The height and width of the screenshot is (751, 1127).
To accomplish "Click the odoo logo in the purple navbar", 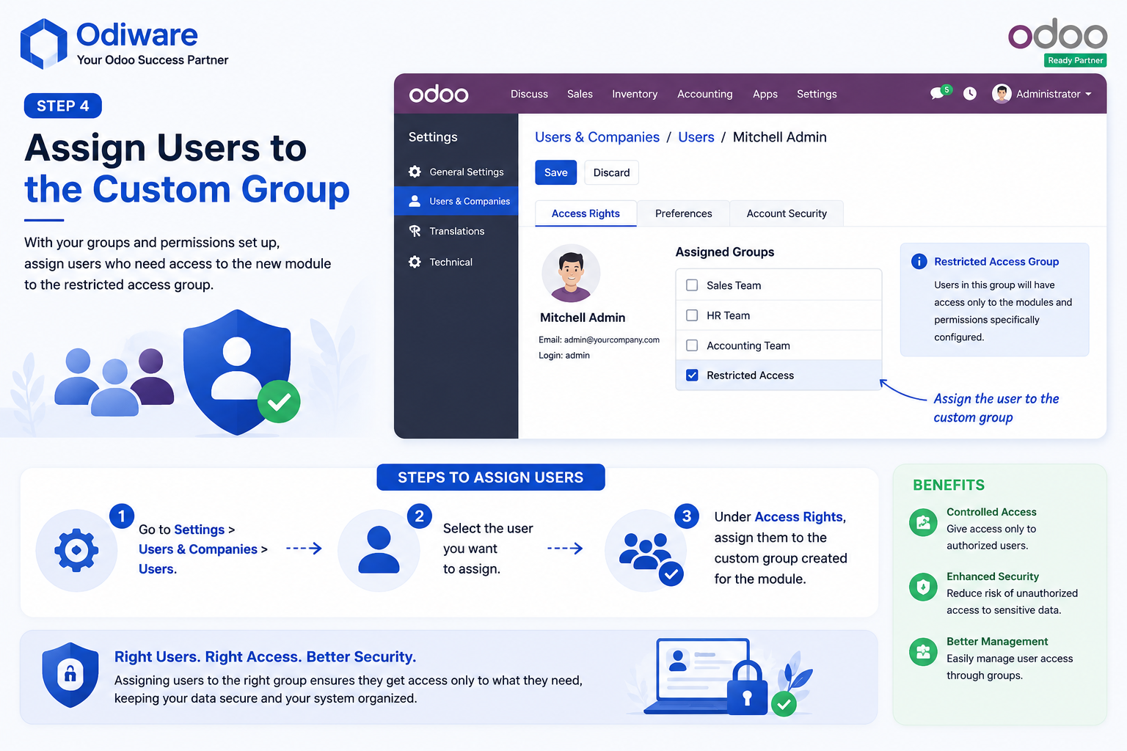I will 439,94.
